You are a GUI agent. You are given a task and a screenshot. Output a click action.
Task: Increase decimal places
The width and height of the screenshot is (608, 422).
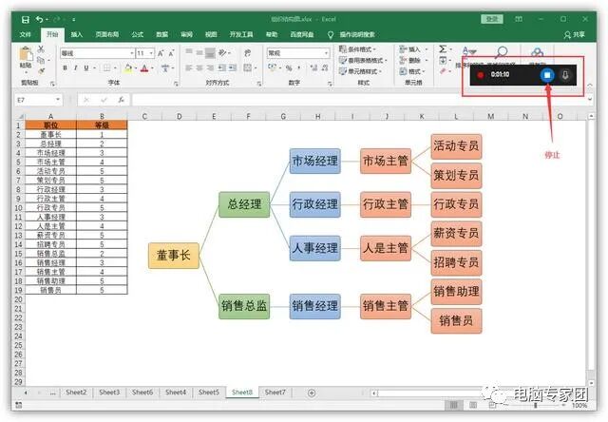point(313,68)
